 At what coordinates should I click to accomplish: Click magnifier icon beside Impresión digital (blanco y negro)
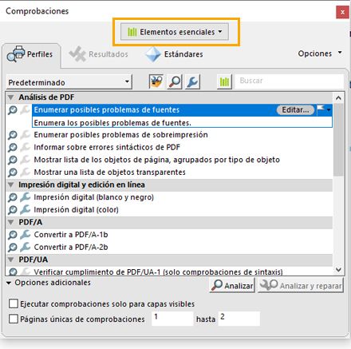(x=13, y=197)
